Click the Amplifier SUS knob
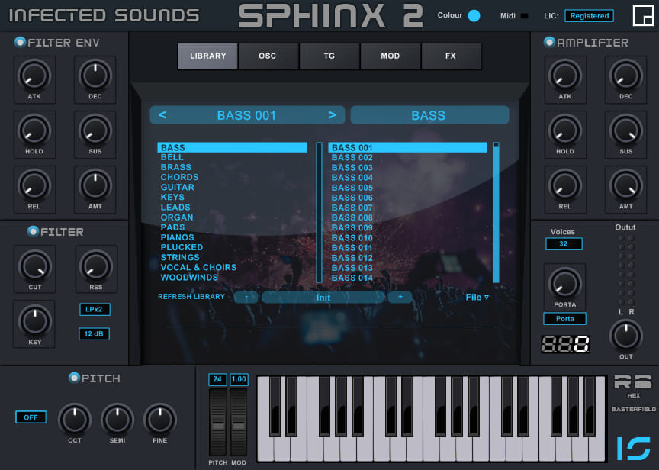 point(625,130)
